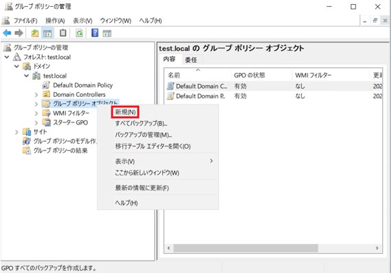Click the left scroll arrow of GPO list
The image size is (392, 273).
(169, 248)
